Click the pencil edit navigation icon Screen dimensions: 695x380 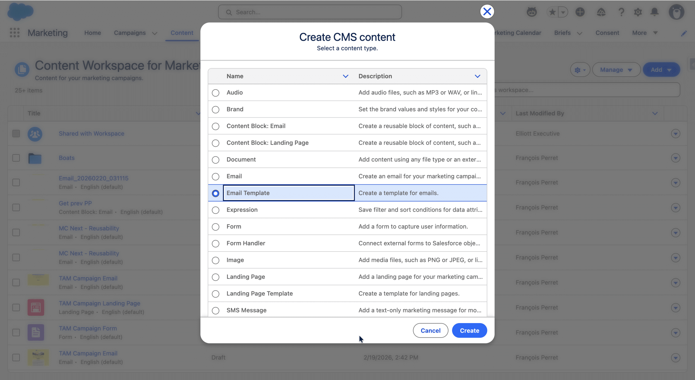(x=684, y=33)
